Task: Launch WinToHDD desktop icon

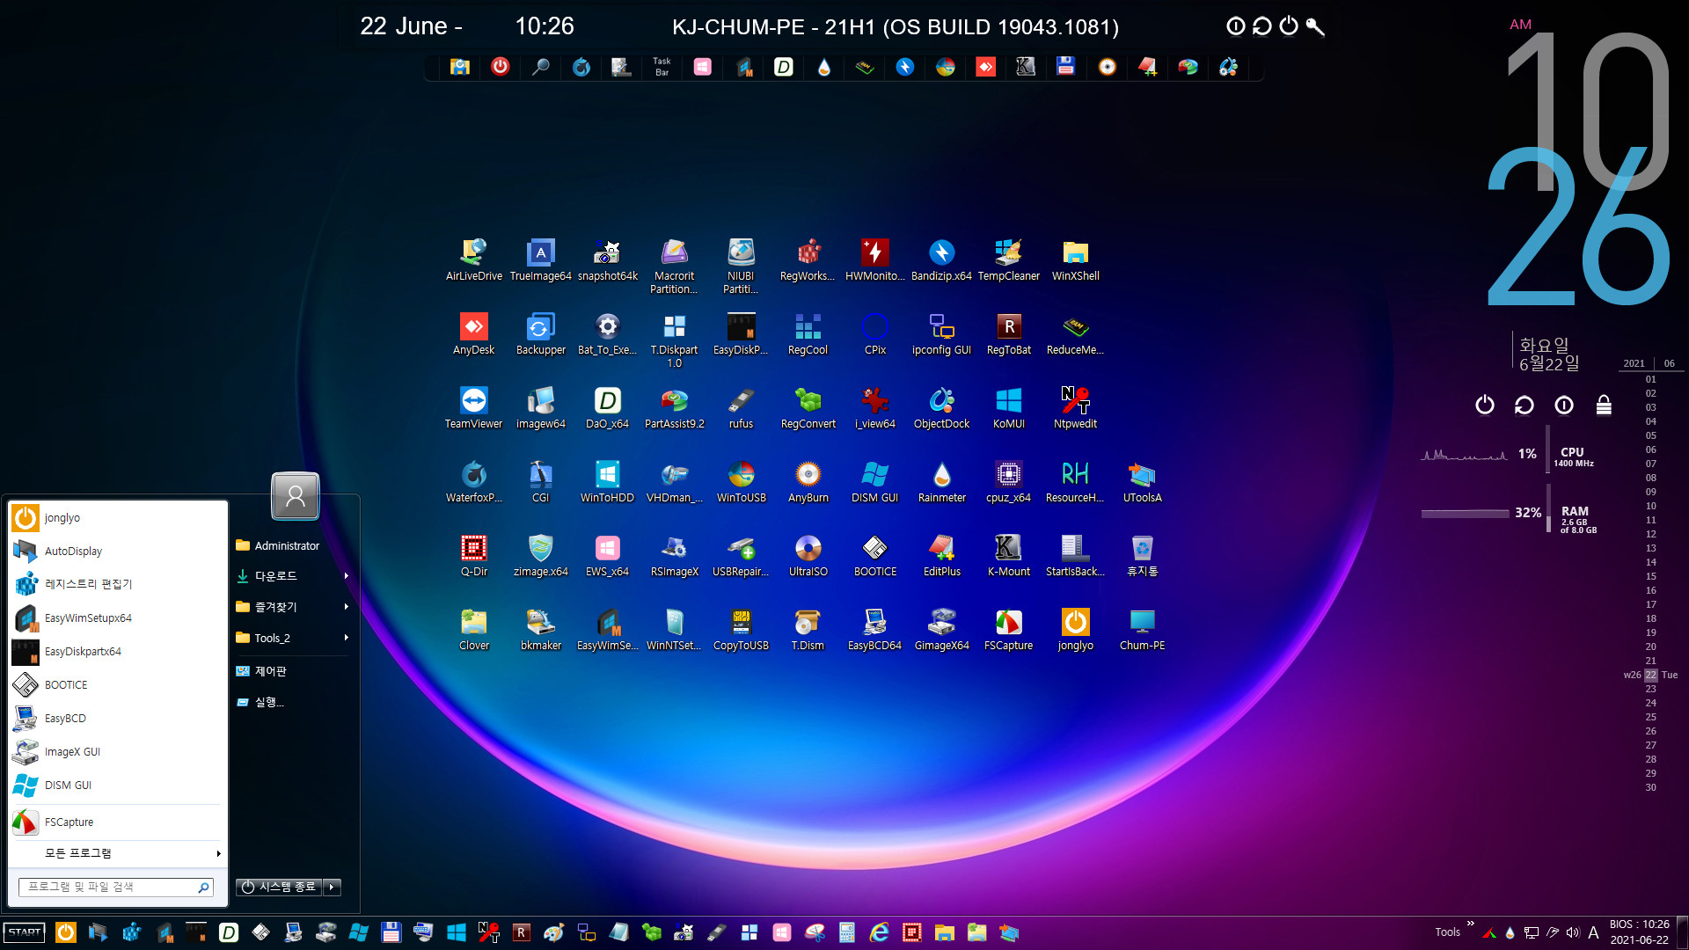Action: (607, 482)
